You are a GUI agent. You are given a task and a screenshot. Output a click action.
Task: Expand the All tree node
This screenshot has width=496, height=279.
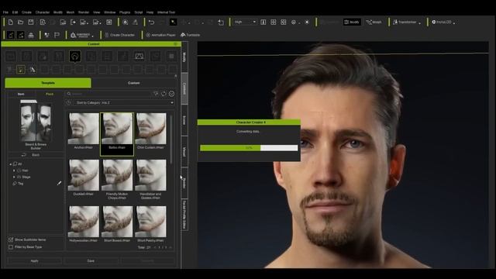click(10, 164)
